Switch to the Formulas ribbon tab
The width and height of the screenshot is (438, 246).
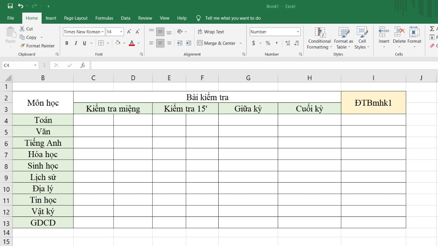104,18
